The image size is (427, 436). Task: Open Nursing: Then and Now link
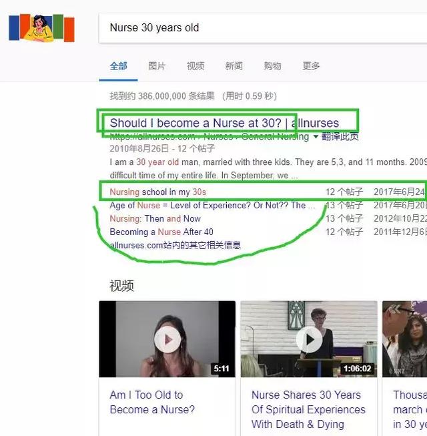click(x=155, y=218)
